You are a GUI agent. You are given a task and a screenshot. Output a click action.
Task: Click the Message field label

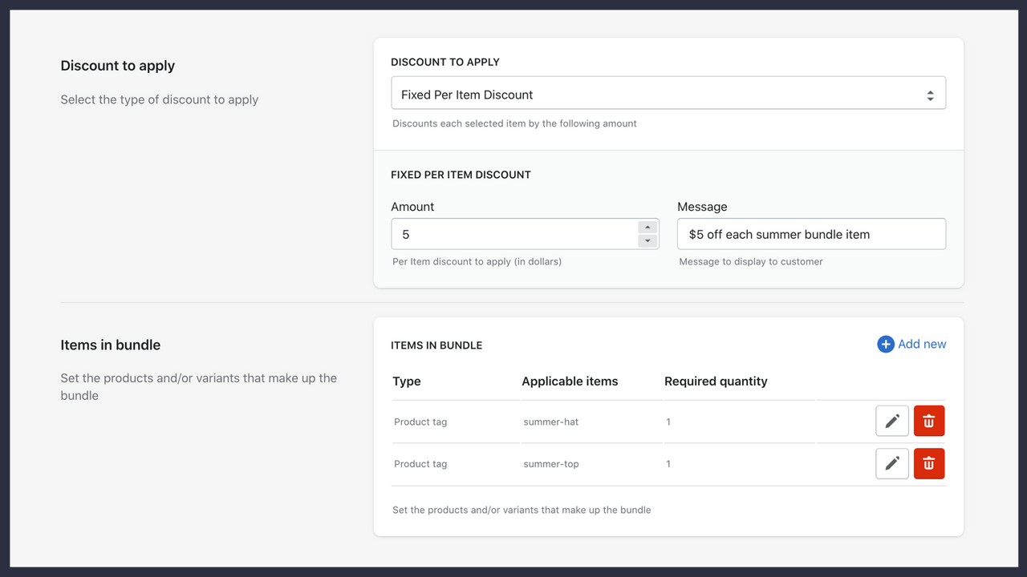point(702,207)
